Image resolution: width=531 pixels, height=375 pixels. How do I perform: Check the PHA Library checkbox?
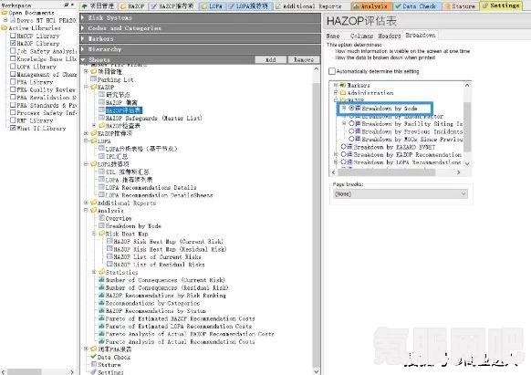click(x=13, y=82)
